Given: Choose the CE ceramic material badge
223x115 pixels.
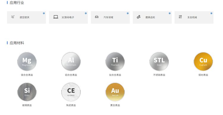Looking at the screenshot, I should pos(71,92).
